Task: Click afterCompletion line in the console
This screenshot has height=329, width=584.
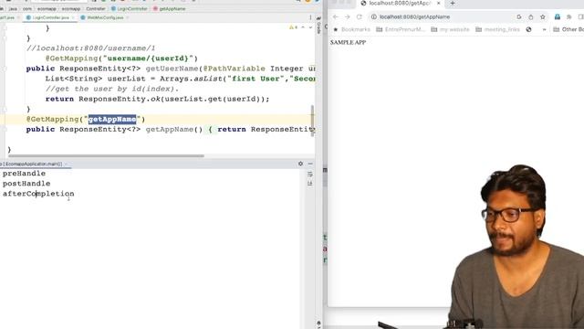Action: pyautogui.click(x=38, y=194)
